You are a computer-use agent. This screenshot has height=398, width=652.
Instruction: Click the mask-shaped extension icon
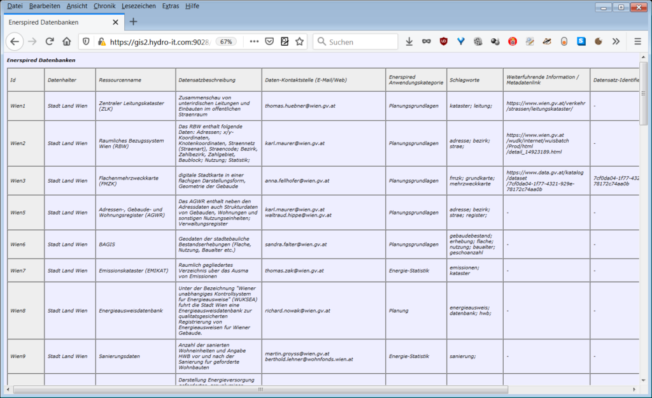[426, 41]
